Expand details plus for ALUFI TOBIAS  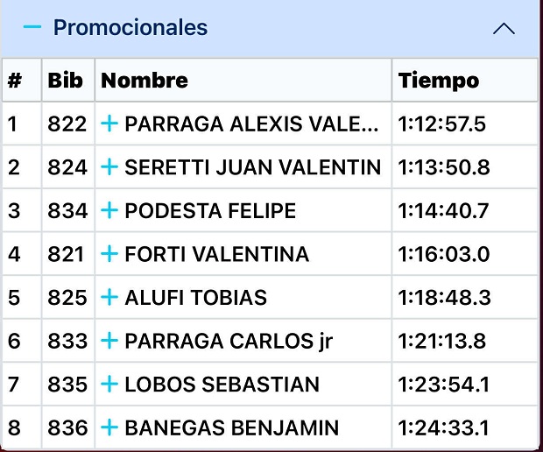point(109,298)
